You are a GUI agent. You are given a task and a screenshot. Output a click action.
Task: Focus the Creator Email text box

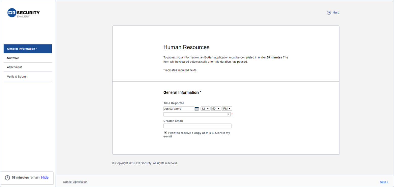click(x=197, y=126)
